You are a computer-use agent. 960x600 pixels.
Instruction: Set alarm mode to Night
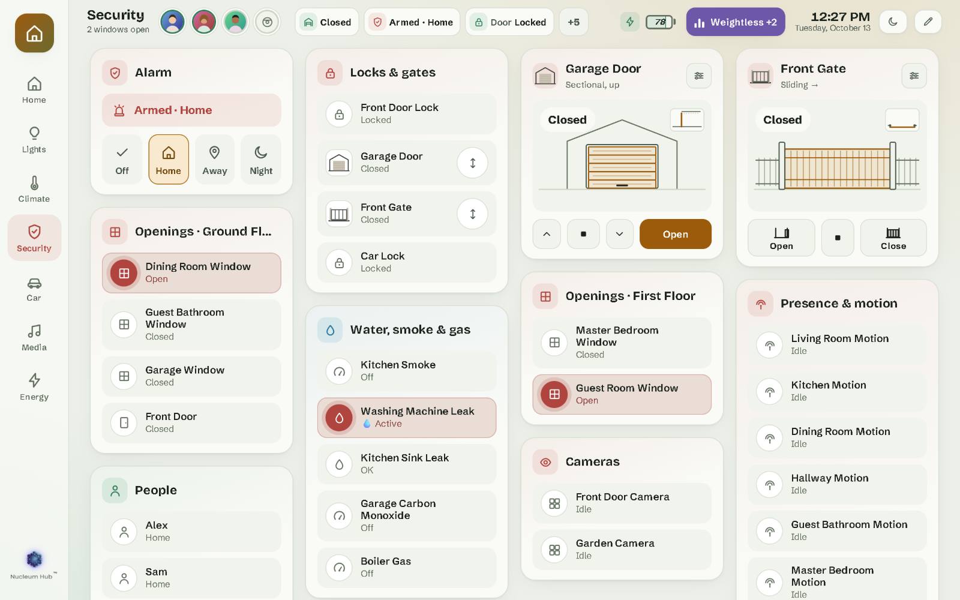(x=261, y=160)
